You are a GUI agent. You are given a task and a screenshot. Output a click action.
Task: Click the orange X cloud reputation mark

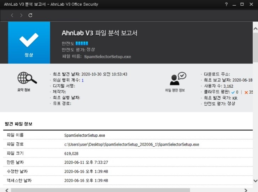point(246,93)
